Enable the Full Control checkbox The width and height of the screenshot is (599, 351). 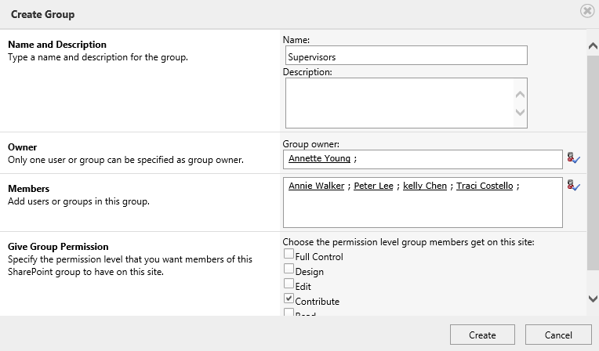point(289,255)
